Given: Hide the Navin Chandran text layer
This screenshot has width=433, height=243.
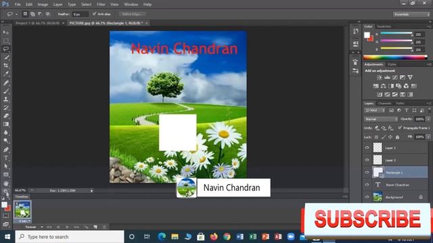Looking at the screenshot, I should 367,184.
